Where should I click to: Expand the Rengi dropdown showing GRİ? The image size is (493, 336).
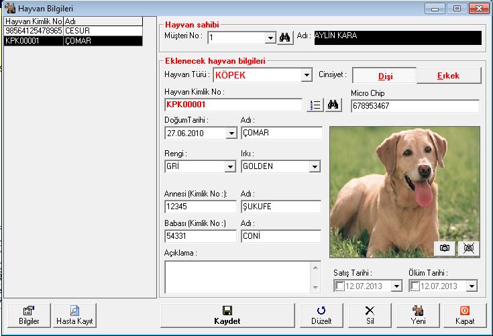click(230, 166)
